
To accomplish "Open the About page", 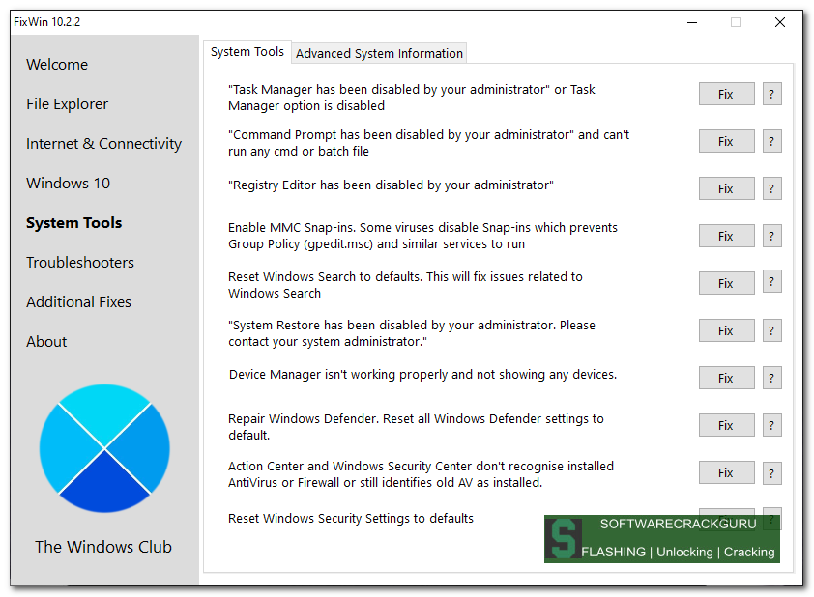I will 46,342.
